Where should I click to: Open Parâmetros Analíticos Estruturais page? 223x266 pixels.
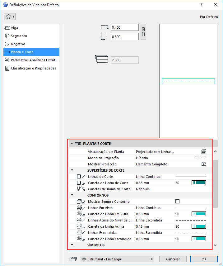point(31,60)
